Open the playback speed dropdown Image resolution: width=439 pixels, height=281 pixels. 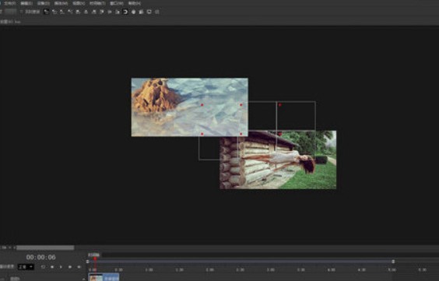click(26, 267)
